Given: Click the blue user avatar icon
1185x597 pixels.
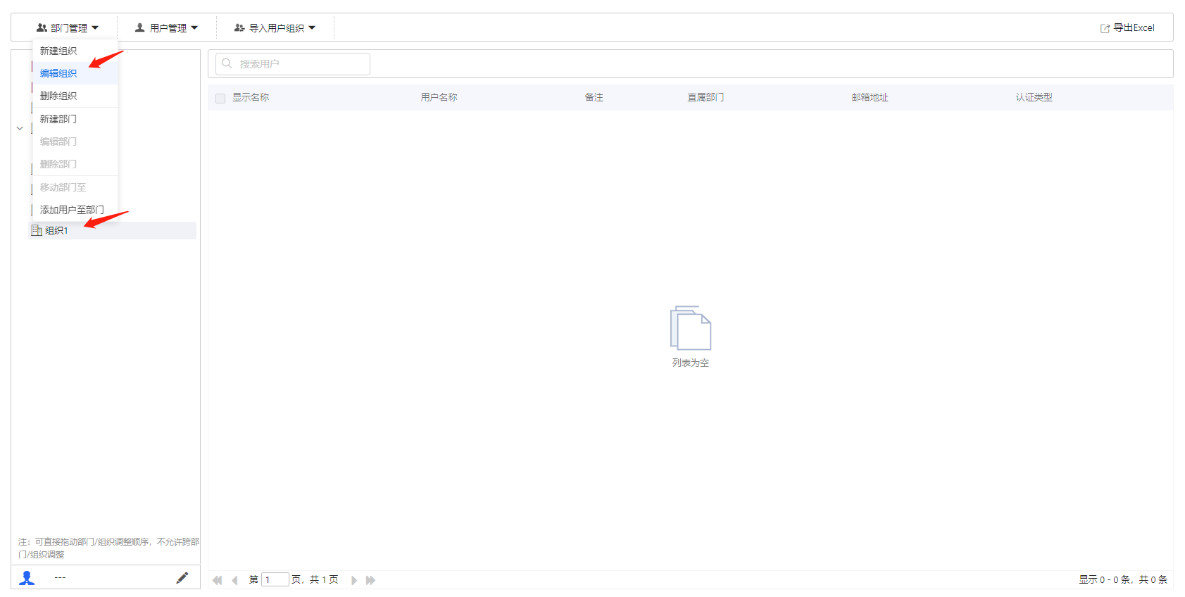Looking at the screenshot, I should coord(27,578).
